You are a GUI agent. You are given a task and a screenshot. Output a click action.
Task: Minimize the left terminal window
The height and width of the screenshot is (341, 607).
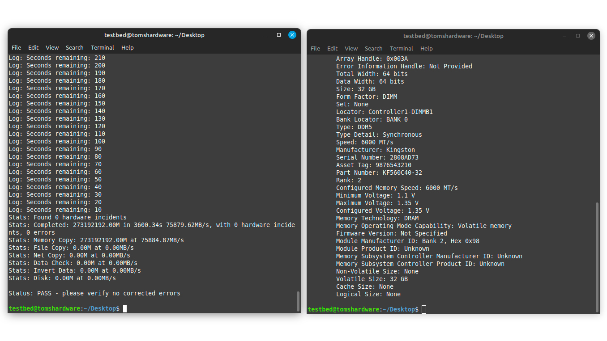[265, 35]
